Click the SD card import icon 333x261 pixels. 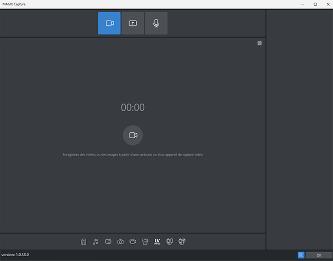click(x=84, y=241)
